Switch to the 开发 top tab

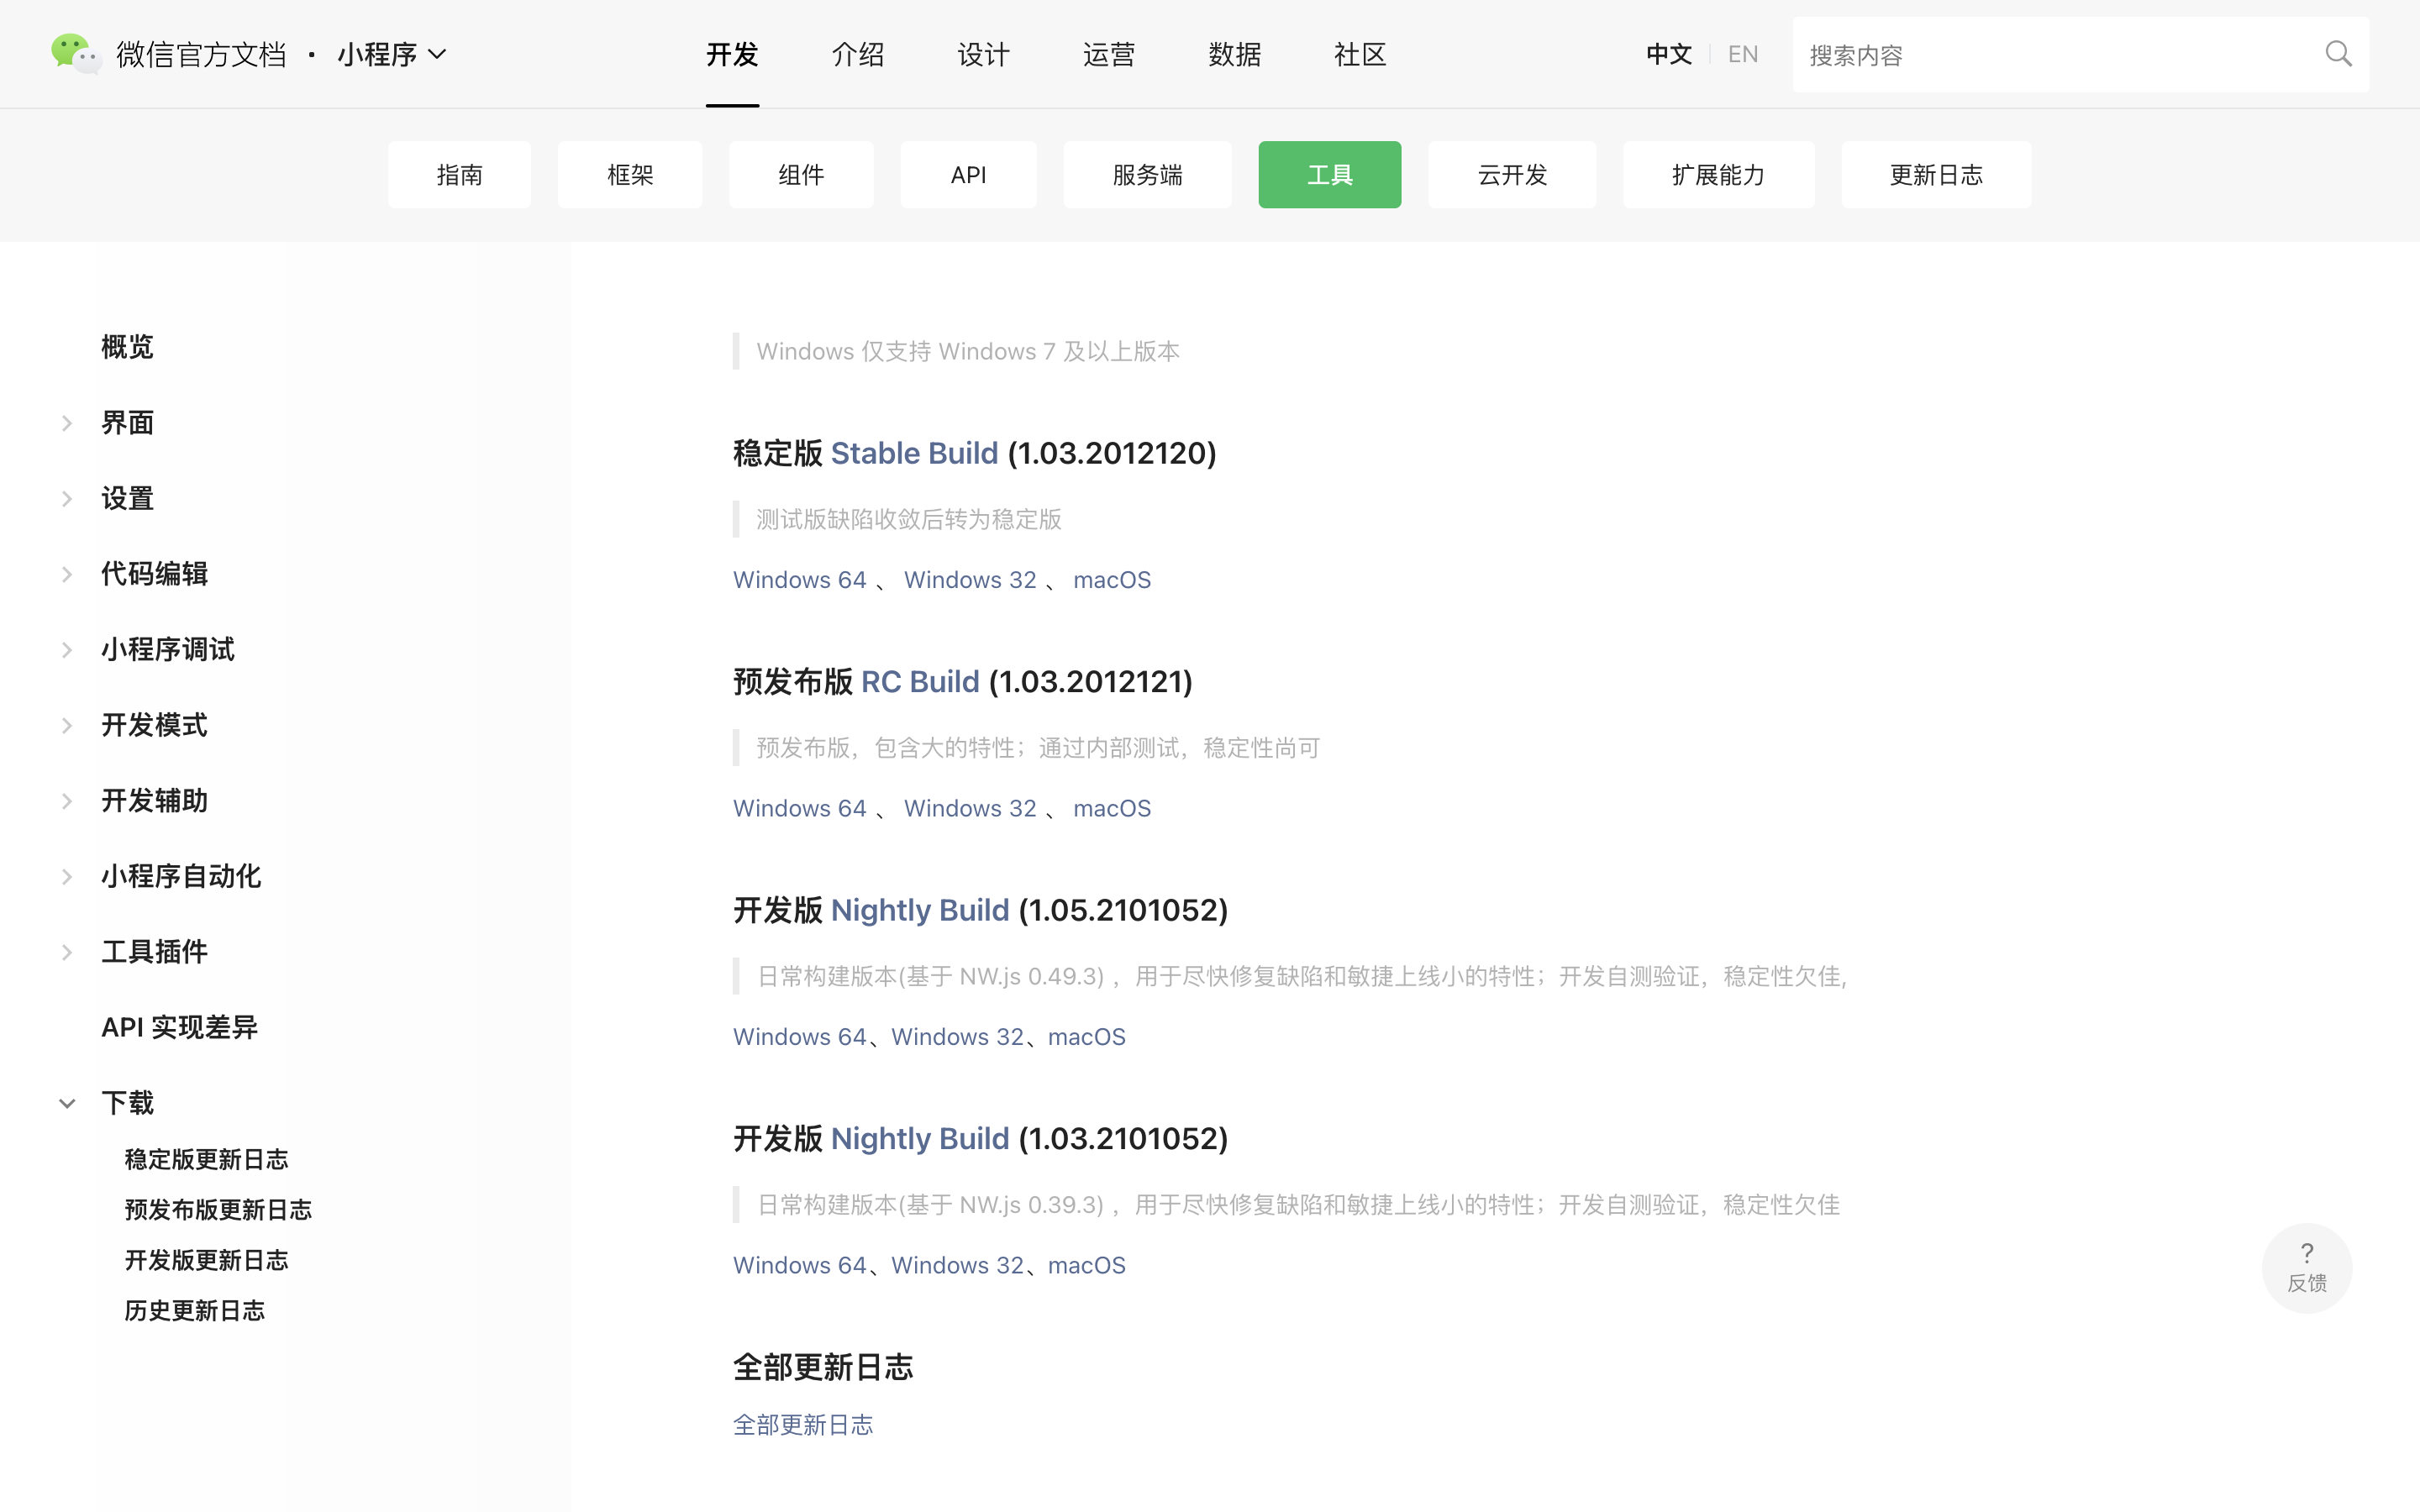pyautogui.click(x=732, y=54)
